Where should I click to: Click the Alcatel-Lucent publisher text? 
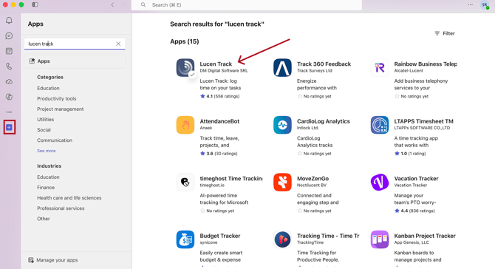tap(409, 71)
